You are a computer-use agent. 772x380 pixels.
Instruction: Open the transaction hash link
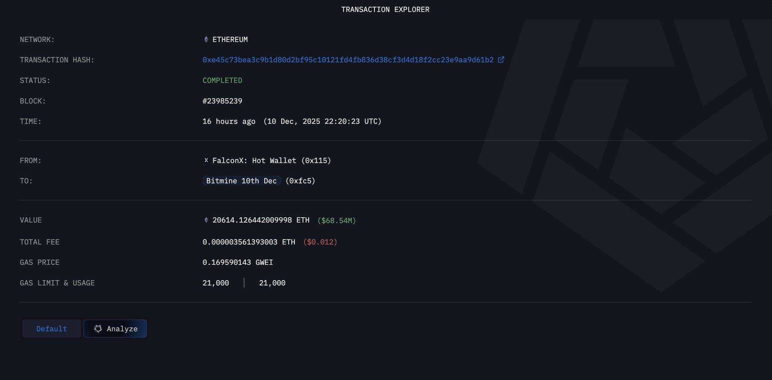(348, 60)
